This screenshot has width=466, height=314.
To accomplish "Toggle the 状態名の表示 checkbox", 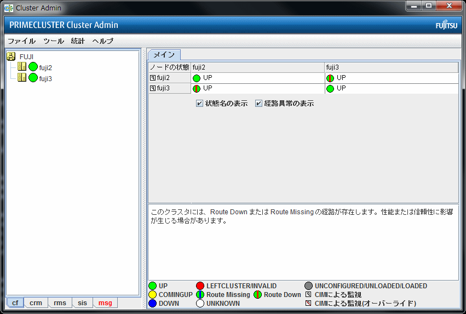I will pyautogui.click(x=199, y=104).
